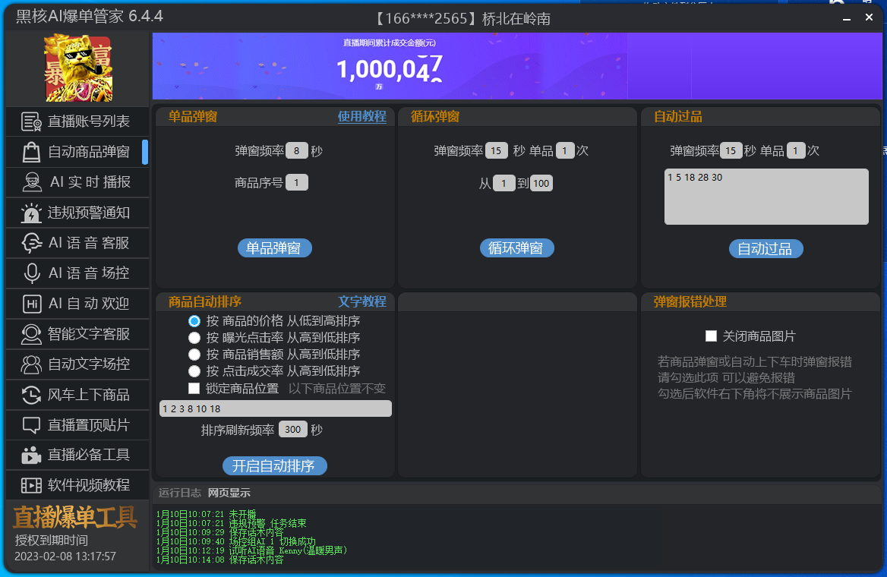
Task: Open the 直播账号列表 sidebar icon
Action: click(x=31, y=121)
